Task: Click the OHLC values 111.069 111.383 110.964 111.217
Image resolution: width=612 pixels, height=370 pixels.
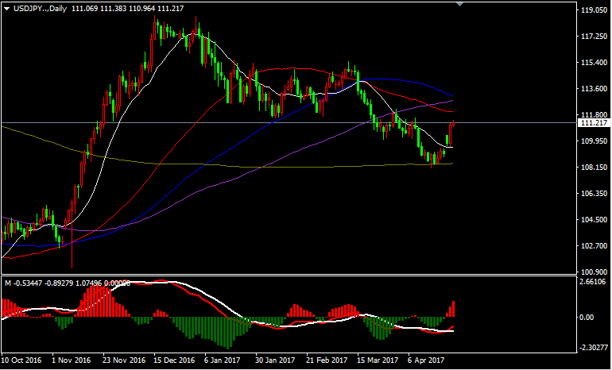Action: click(x=128, y=9)
